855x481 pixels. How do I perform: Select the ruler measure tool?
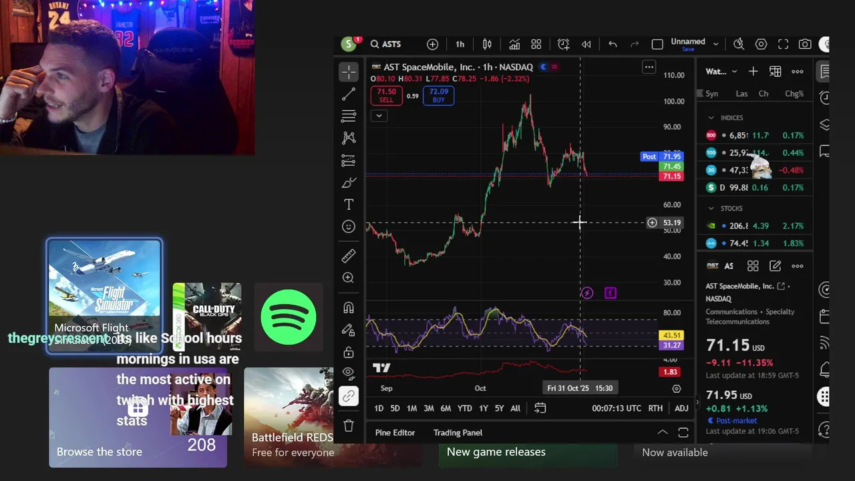[349, 256]
